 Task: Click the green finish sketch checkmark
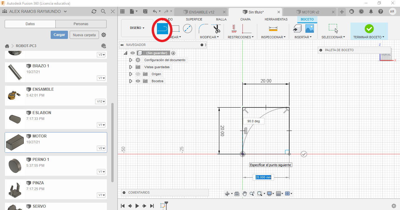369,29
